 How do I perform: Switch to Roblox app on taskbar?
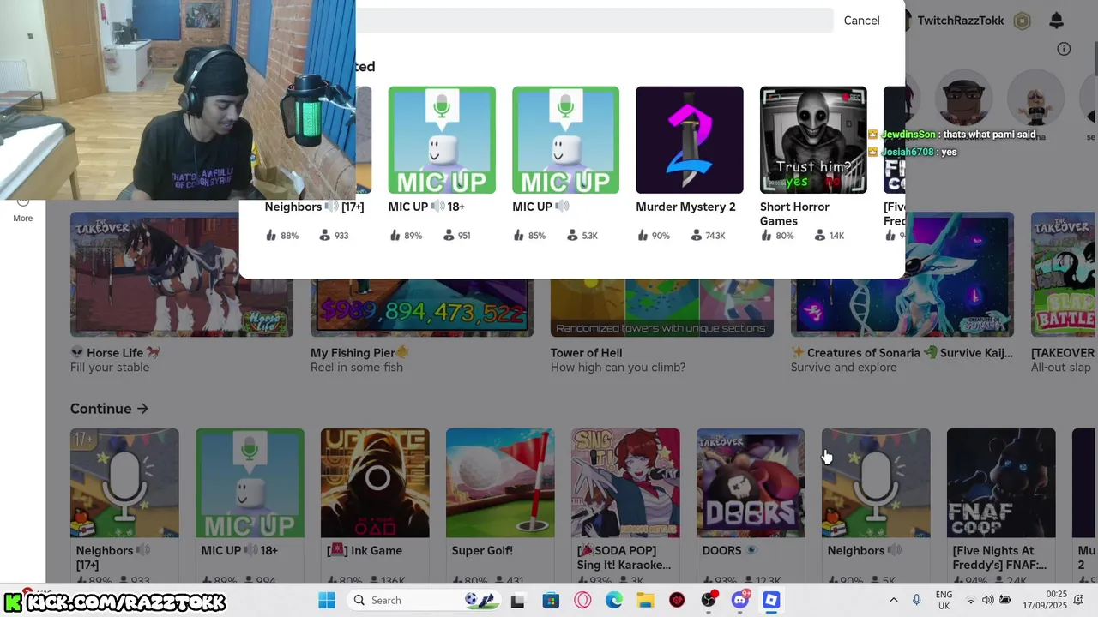771,600
